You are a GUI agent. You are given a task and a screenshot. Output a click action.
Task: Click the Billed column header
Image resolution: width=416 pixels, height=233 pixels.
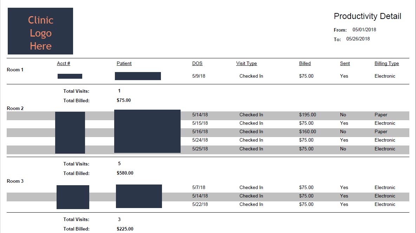pyautogui.click(x=305, y=63)
